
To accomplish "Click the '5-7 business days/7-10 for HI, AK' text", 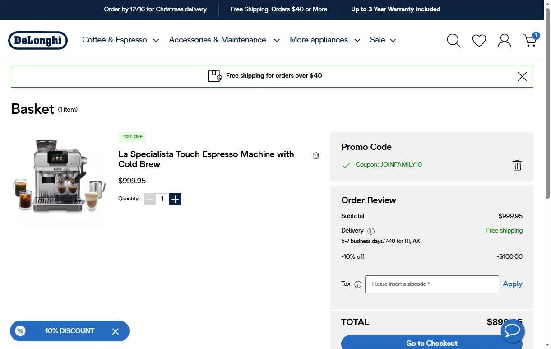I will tap(380, 242).
